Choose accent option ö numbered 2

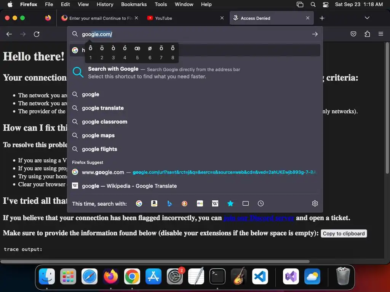pos(102,52)
